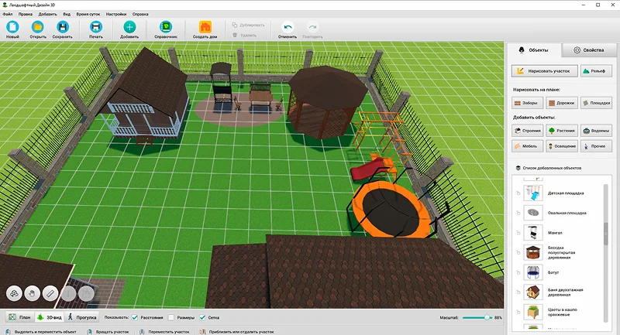Open the Правка menu
Screen dimensions: 620x335
(26, 14)
